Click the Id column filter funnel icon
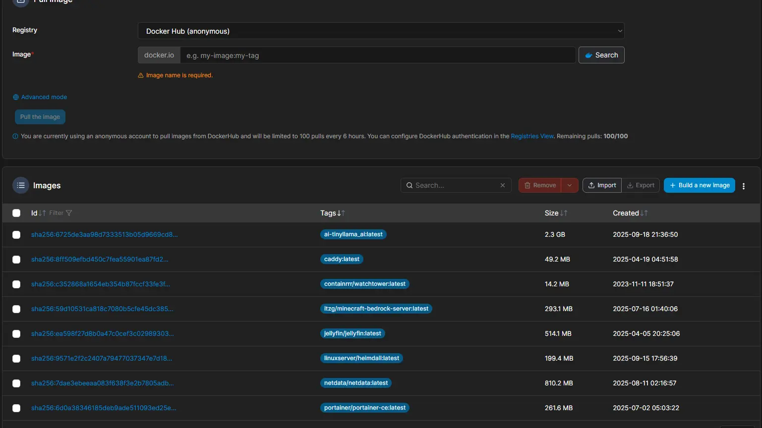Screen dimensions: 762x428 coord(69,213)
